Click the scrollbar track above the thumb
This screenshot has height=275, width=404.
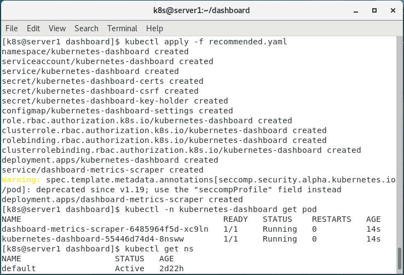[399, 137]
